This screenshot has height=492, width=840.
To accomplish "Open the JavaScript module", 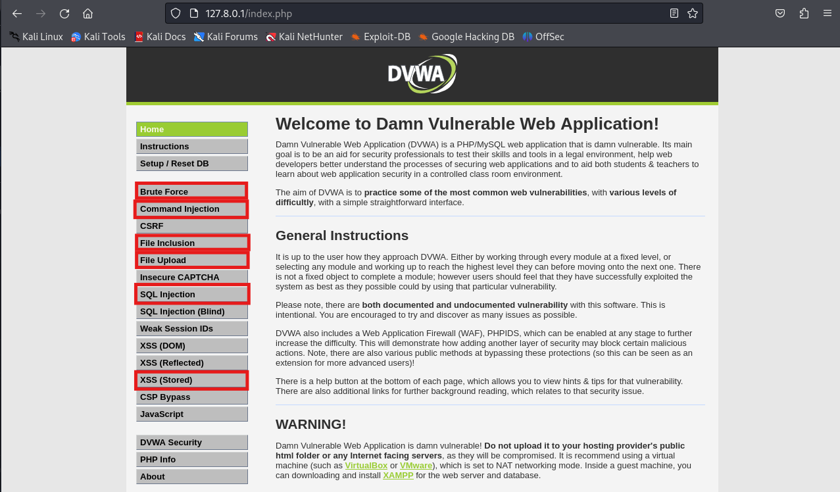I will [x=192, y=414].
